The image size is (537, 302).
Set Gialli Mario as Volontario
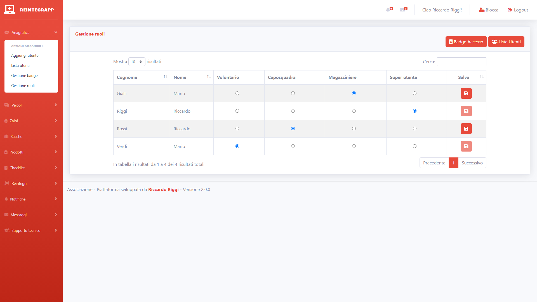[237, 93]
